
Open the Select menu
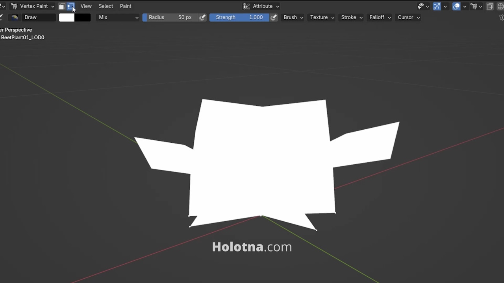tap(106, 6)
